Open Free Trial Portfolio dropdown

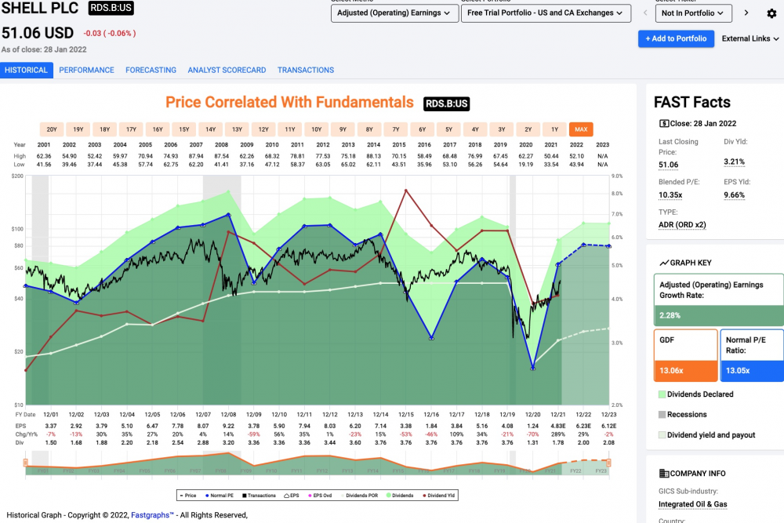click(x=546, y=13)
